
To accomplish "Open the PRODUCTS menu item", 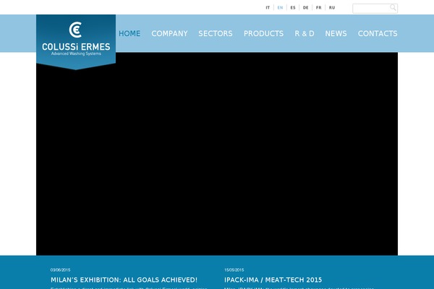I will pos(263,33).
